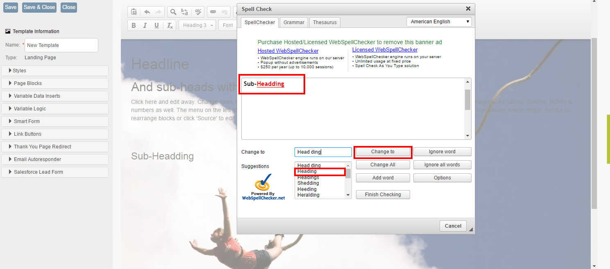Click the Paste from Word toolbar icon
The width and height of the screenshot is (610, 269).
134,12
